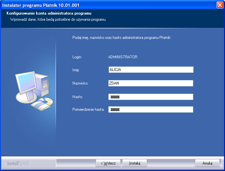Activate the Potwierdzenie hasła field
225x171 pixels.
[x=151, y=109]
